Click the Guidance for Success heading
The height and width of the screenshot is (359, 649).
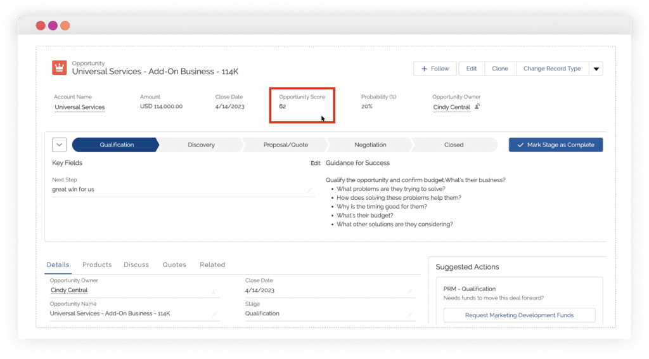(357, 163)
